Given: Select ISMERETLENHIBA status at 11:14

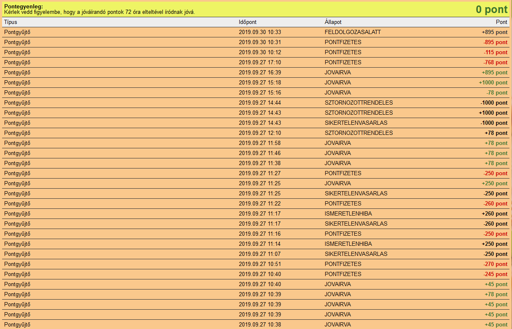Looking at the screenshot, I should [x=348, y=244].
